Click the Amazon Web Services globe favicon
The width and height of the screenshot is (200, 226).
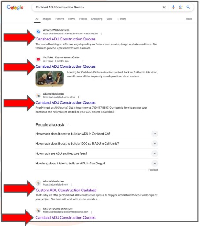38,32
